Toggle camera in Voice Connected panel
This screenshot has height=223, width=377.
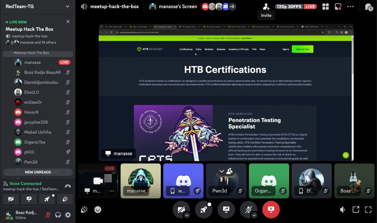pos(11,199)
